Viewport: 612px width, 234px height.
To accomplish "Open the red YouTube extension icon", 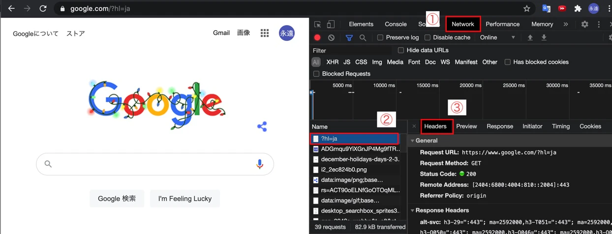I will click(x=562, y=8).
